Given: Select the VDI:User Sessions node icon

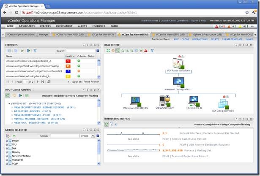Looking at the screenshot, I should coord(178,64).
